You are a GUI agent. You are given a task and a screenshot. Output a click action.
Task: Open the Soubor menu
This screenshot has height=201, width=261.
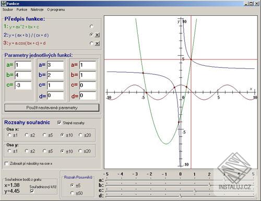[8, 9]
